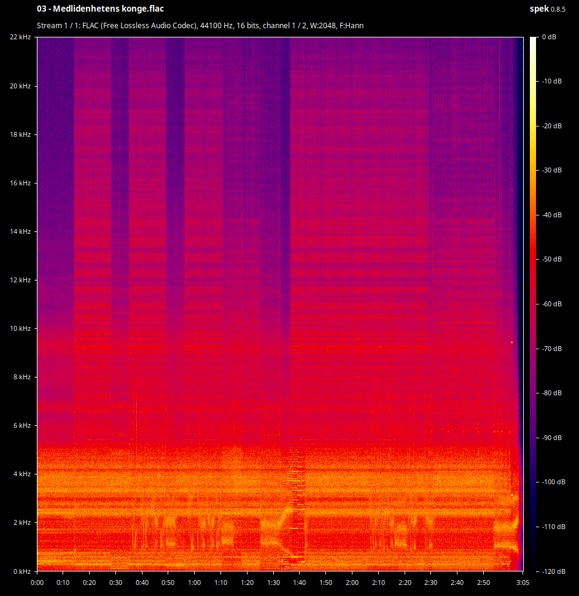Screen dimensions: 579x596
Task: Click the dB color gradient legend bar
Action: pos(533,304)
